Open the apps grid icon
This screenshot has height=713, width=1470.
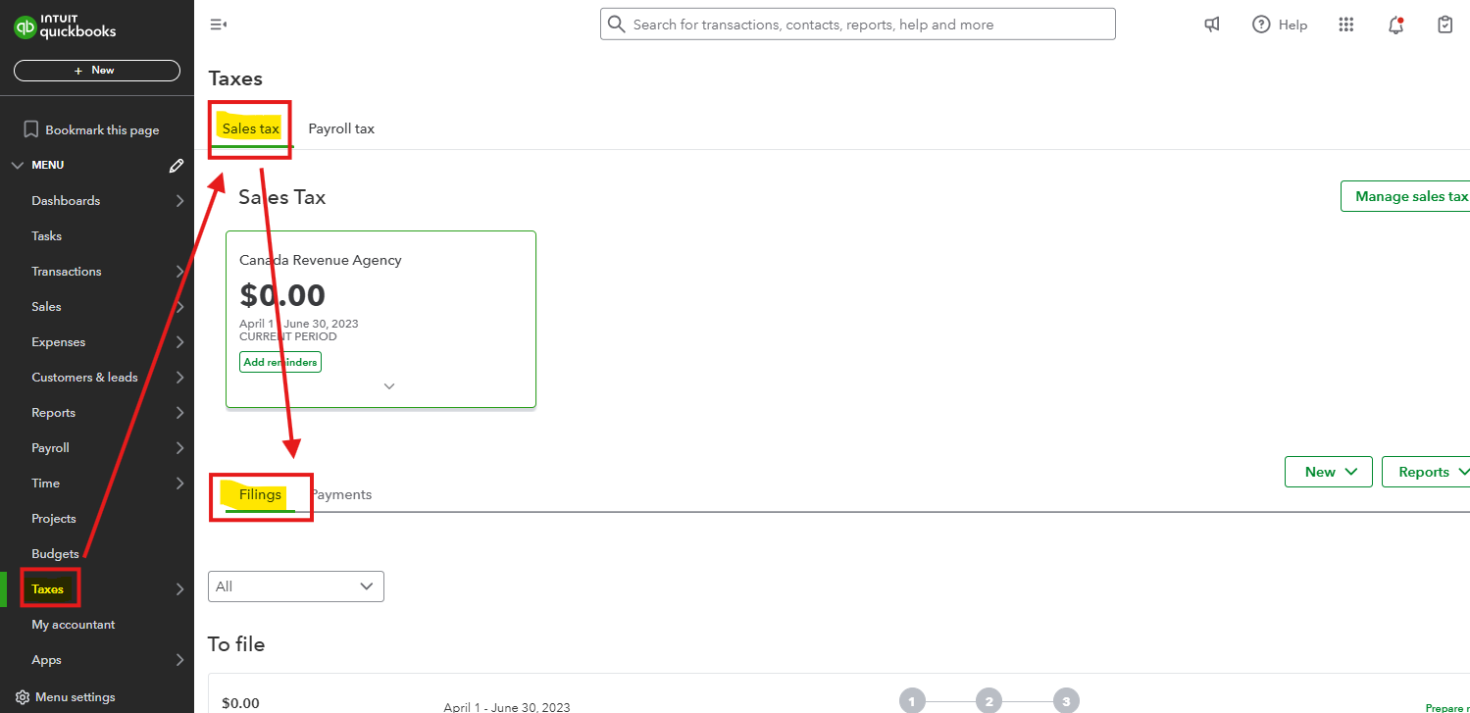pyautogui.click(x=1346, y=25)
